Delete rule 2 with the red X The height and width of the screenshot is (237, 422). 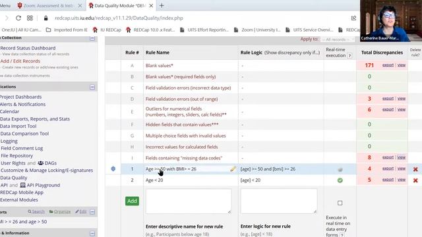pos(415,180)
